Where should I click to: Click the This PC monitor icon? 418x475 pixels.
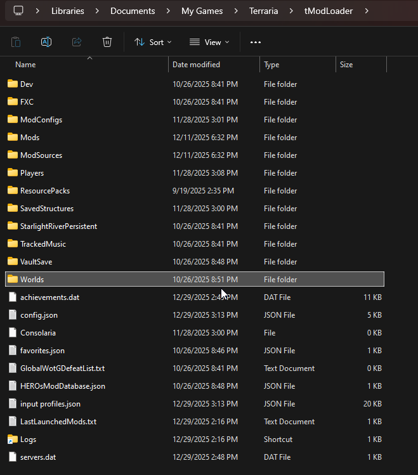click(x=18, y=11)
